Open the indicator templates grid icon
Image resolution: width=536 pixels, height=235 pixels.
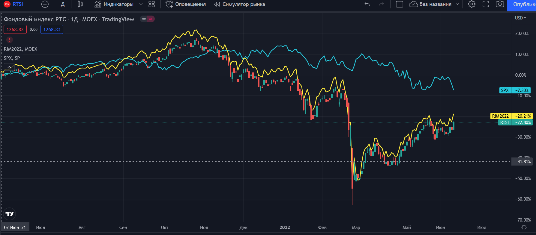(x=151, y=4)
